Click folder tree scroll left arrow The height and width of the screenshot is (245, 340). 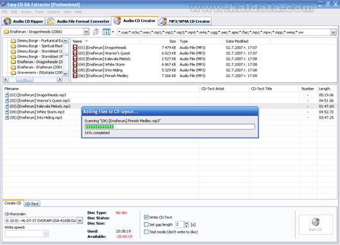pyautogui.click(x=6, y=80)
